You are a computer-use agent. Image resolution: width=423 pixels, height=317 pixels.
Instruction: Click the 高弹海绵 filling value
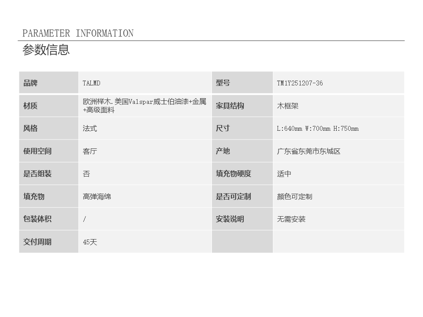(97, 197)
